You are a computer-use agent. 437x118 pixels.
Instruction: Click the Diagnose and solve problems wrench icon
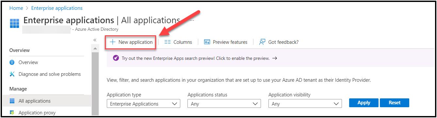pos(12,74)
